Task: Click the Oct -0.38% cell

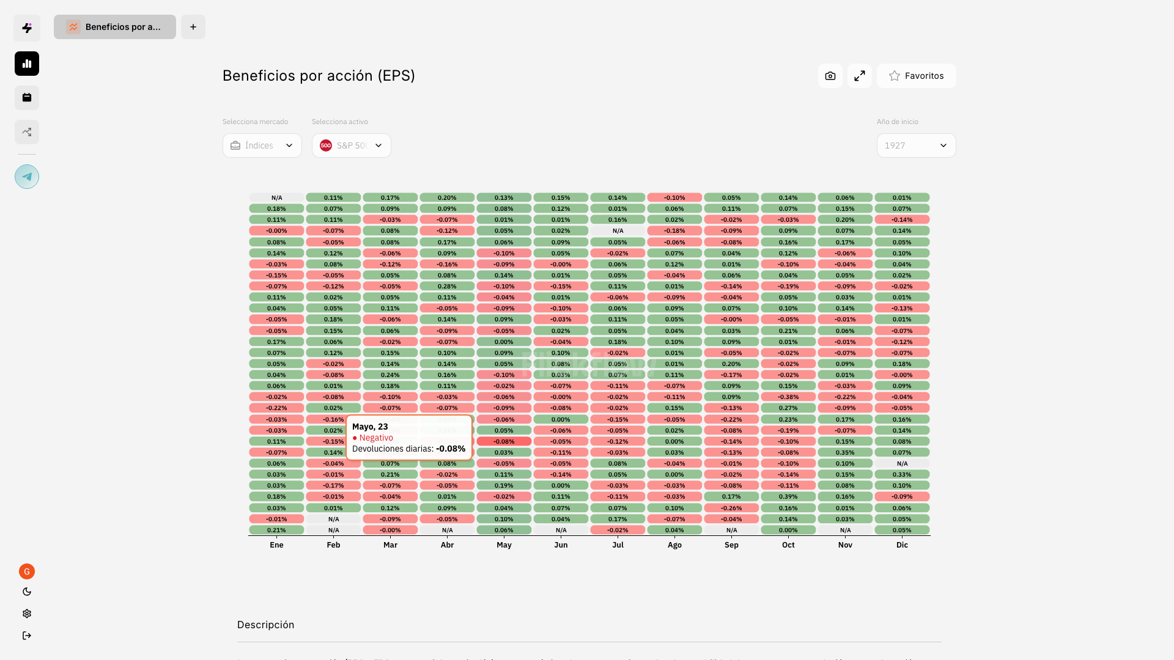Action: coord(788,397)
